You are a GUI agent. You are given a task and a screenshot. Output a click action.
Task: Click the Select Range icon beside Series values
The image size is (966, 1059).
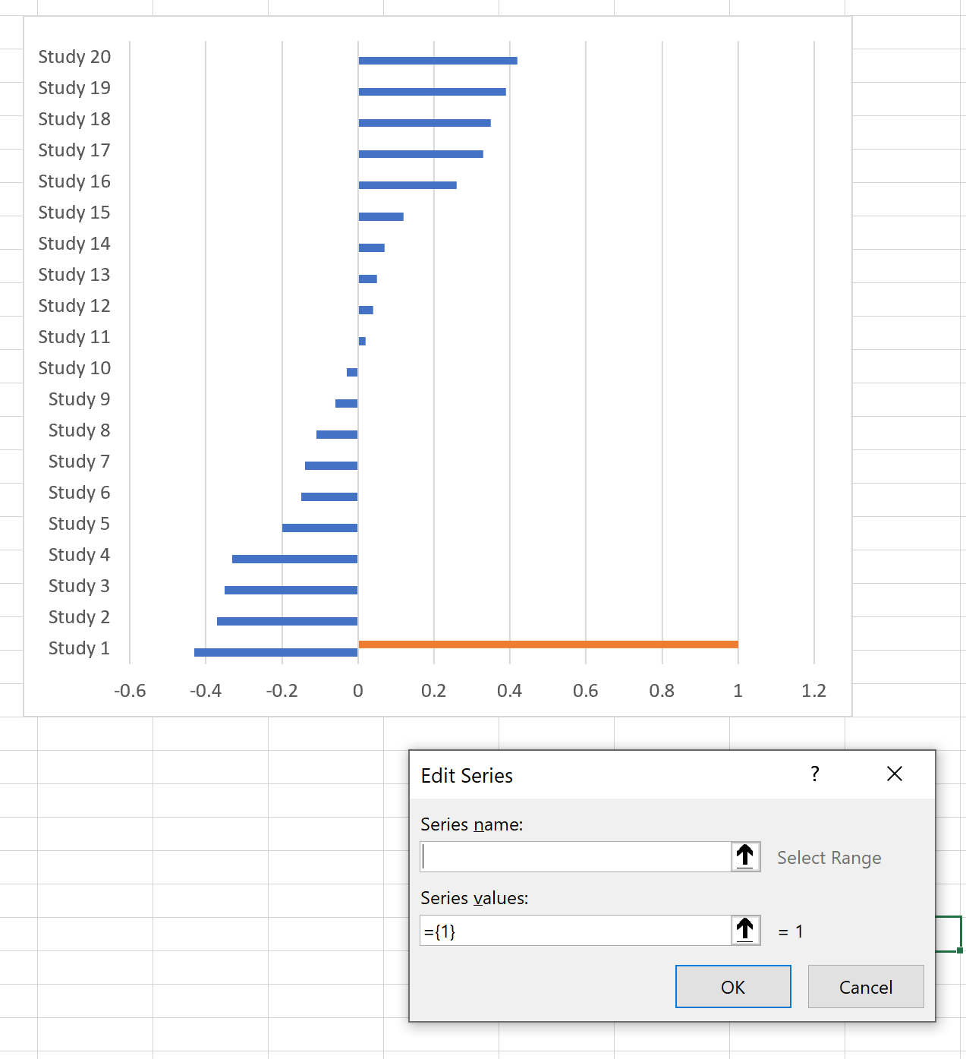tap(745, 930)
